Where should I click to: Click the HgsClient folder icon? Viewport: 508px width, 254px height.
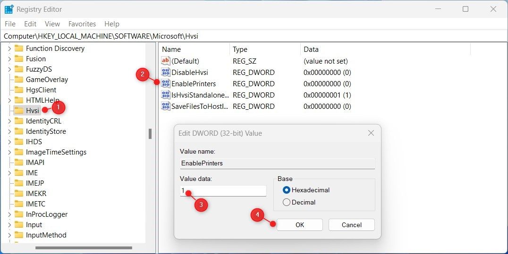point(19,90)
